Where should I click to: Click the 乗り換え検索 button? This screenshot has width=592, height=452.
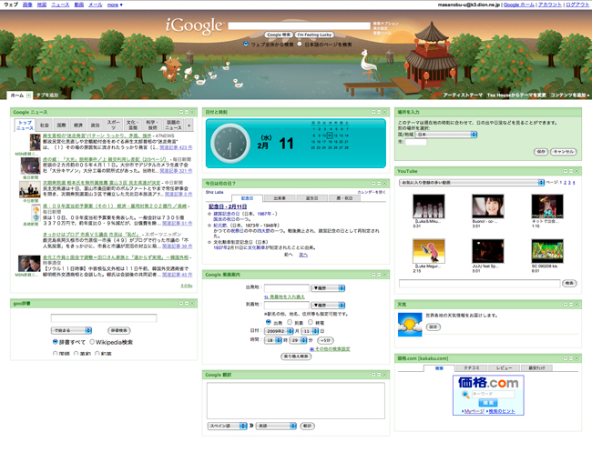[296, 357]
